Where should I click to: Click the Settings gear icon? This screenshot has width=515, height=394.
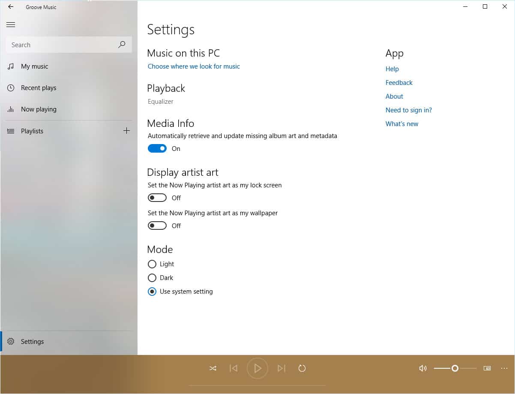click(11, 342)
